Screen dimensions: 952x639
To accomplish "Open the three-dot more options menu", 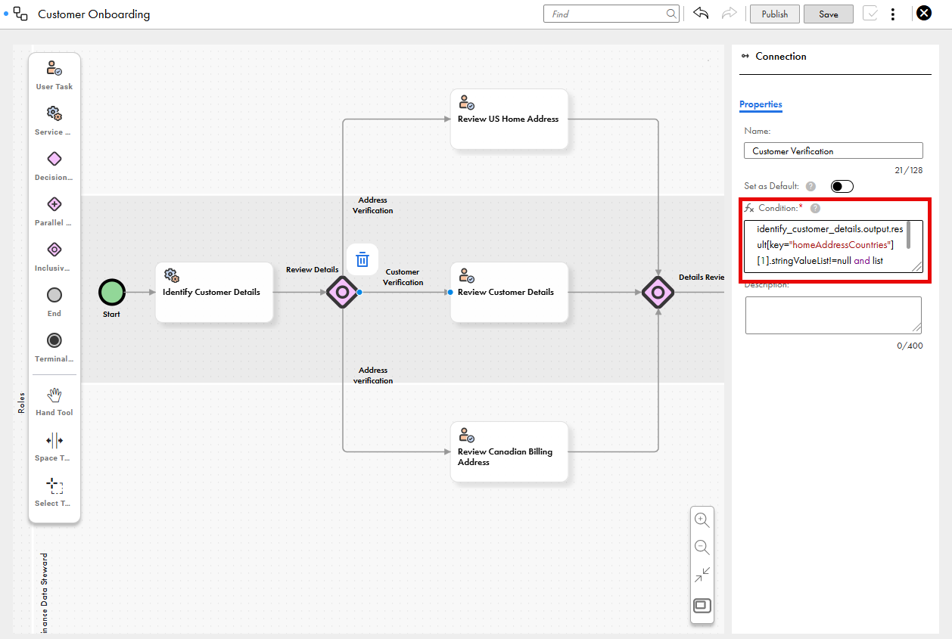I will pos(893,14).
